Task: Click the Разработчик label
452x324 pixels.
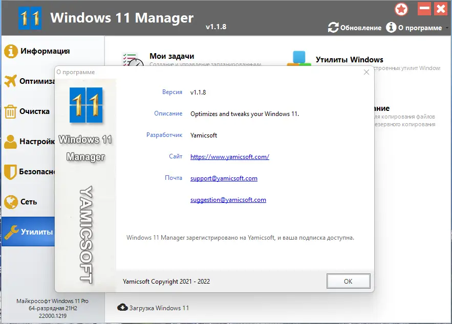Action: 164,135
